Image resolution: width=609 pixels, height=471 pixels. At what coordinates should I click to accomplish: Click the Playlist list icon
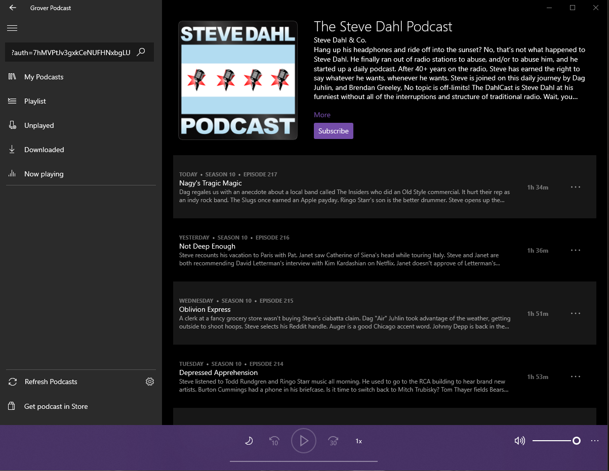13,101
